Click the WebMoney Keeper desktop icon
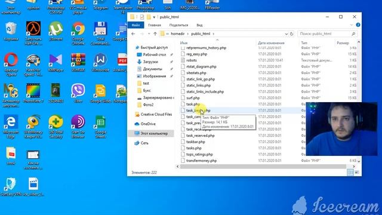This screenshot has height=215, width=382. pos(33,127)
